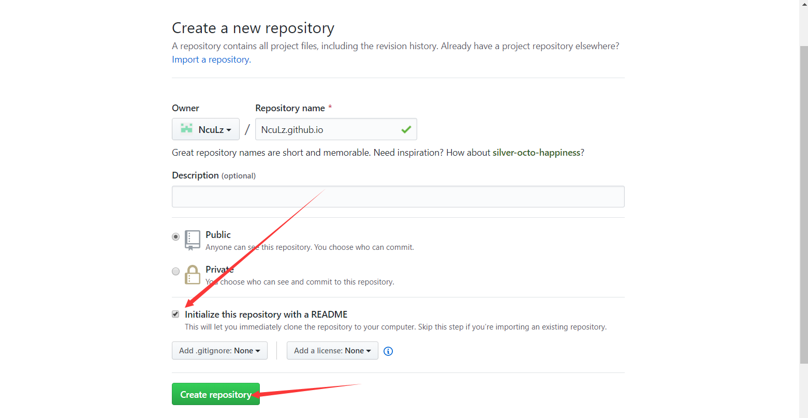The height and width of the screenshot is (418, 808).
Task: Open the Import a repository link
Action: point(210,59)
